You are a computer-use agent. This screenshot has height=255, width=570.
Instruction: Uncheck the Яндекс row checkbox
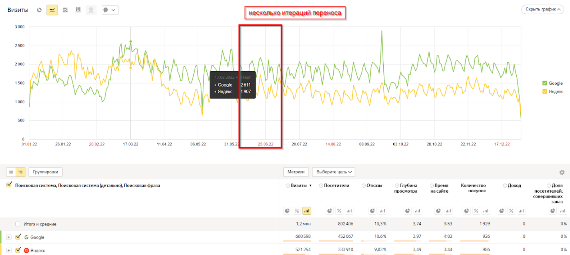coord(18,250)
